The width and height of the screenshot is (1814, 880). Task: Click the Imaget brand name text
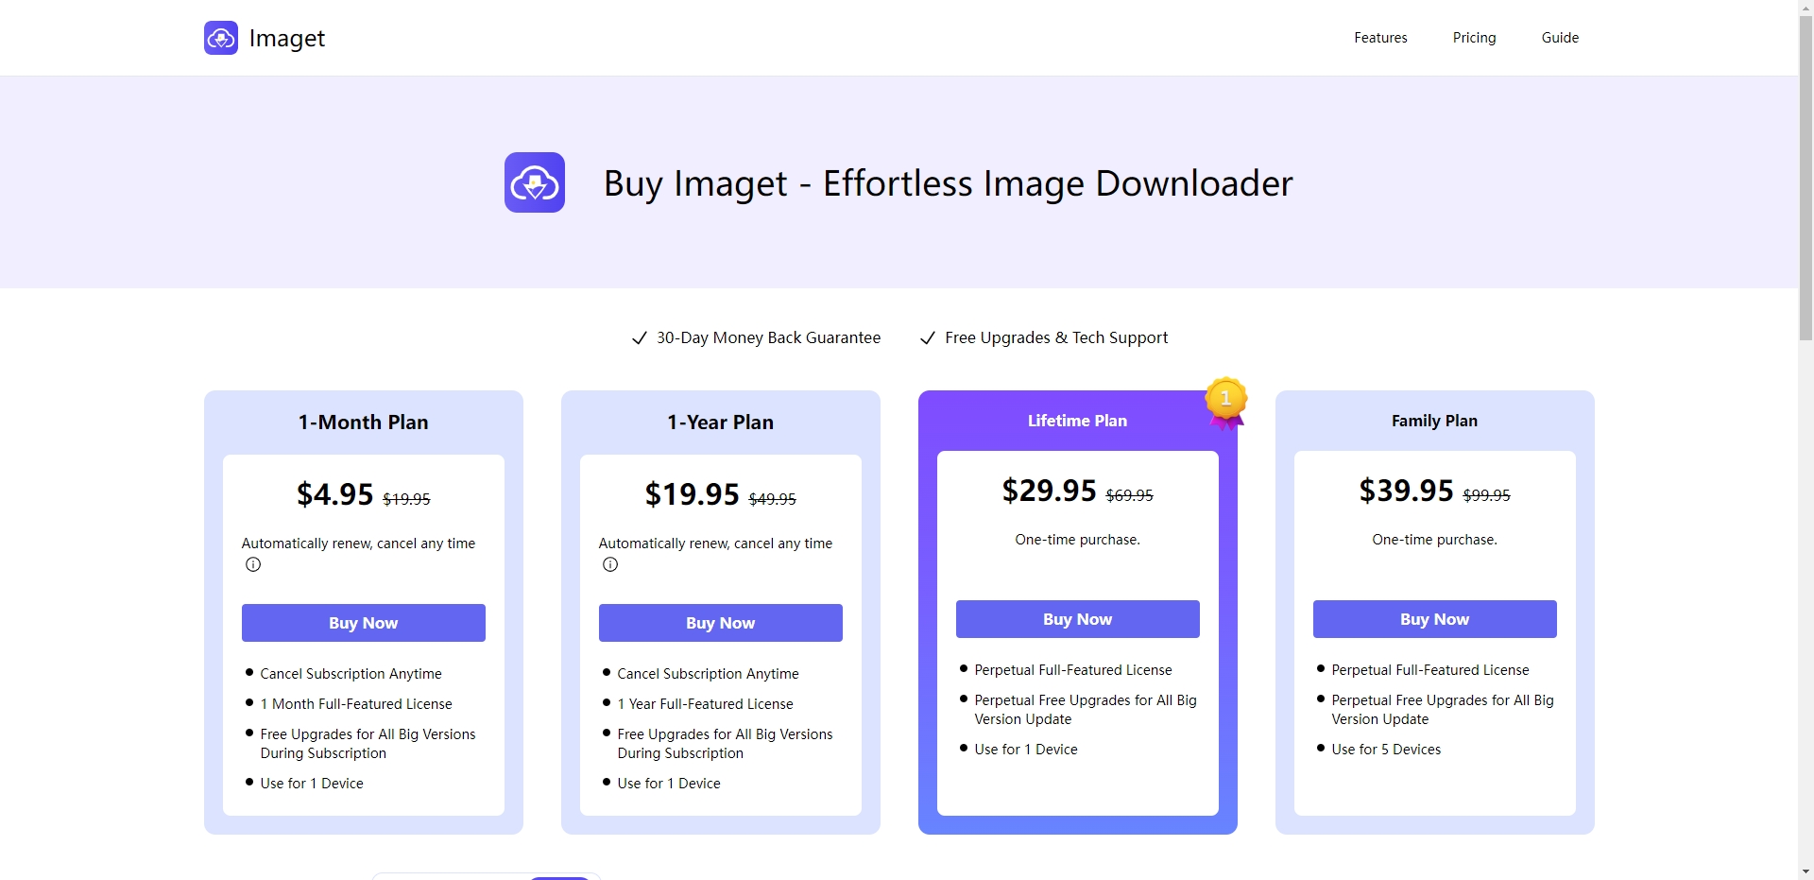286,39
